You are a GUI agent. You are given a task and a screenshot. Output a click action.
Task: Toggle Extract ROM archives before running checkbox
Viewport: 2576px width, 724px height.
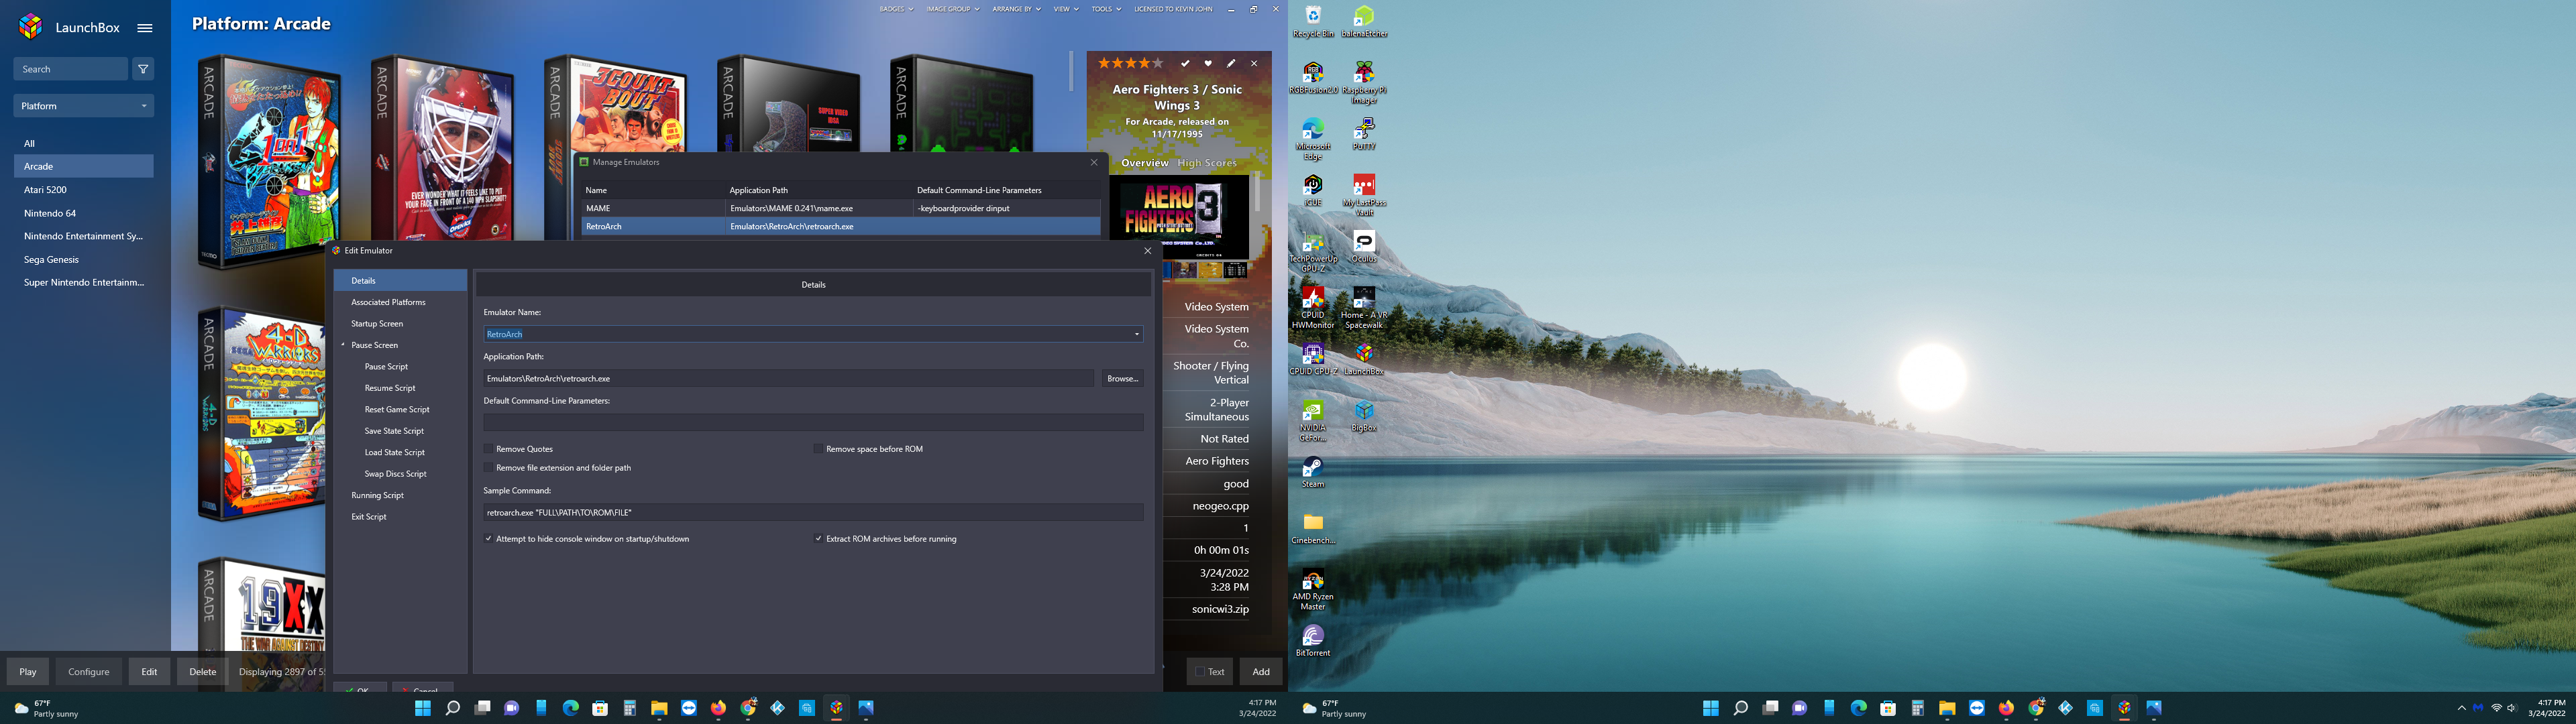point(818,539)
